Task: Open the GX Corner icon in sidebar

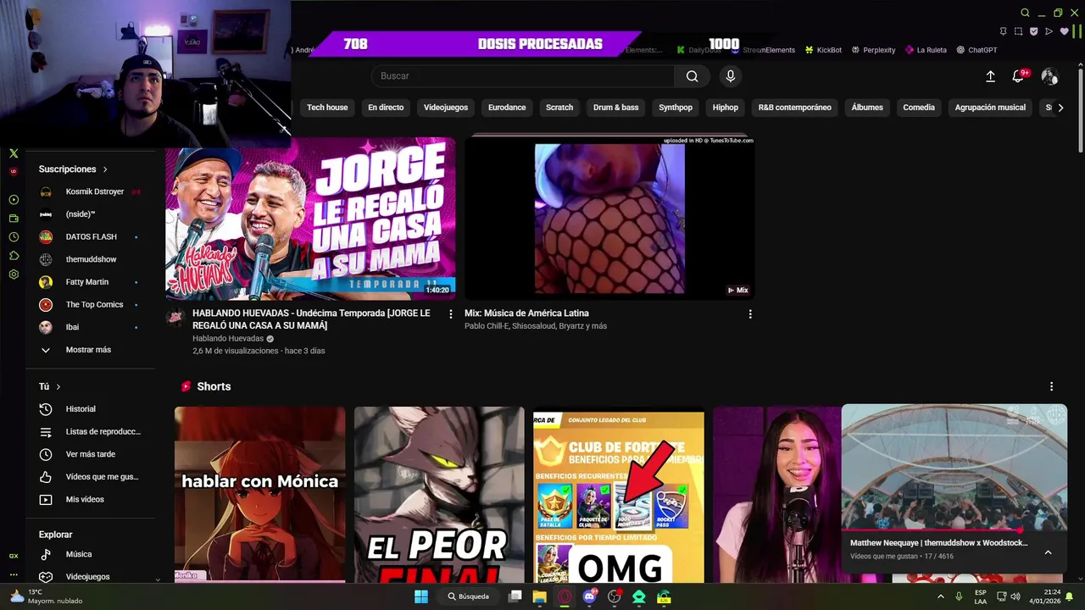Action: [14, 556]
